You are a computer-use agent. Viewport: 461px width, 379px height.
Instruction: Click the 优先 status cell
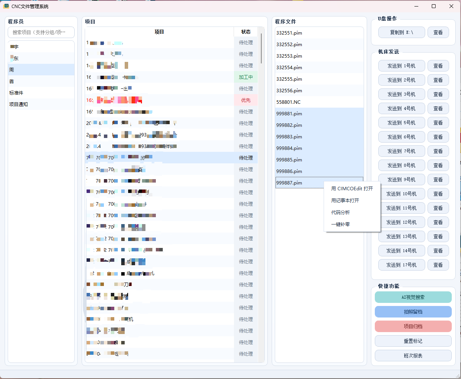coord(246,100)
